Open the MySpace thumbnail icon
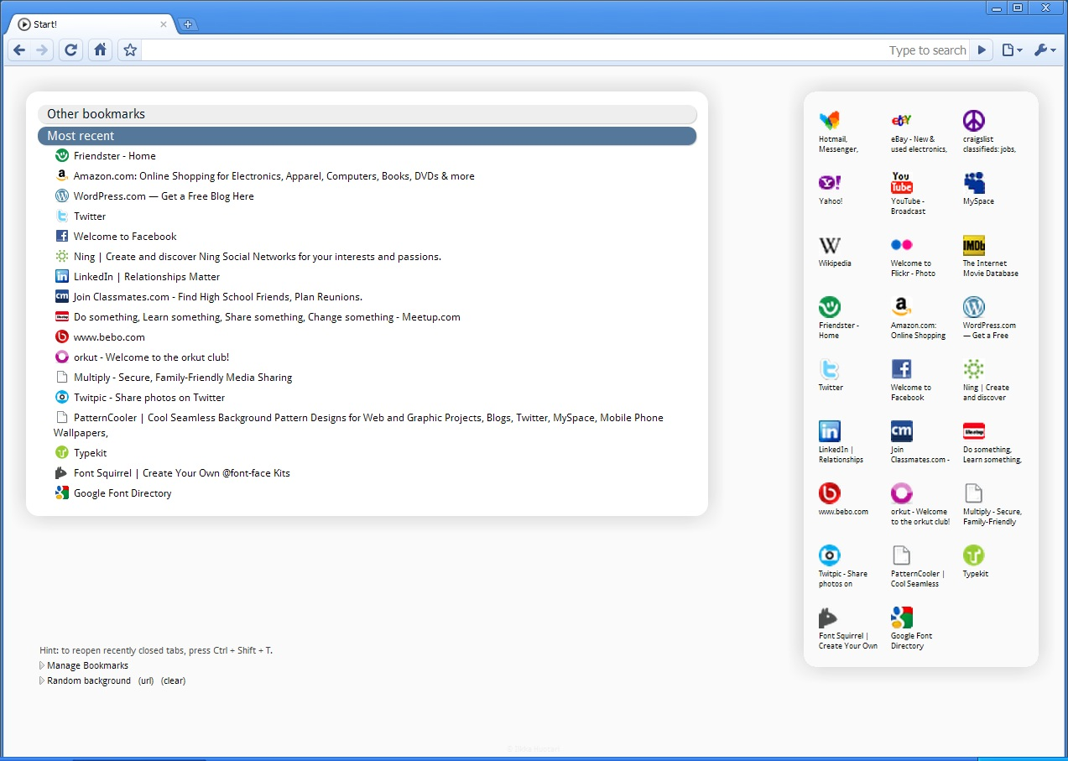The width and height of the screenshot is (1068, 761). pyautogui.click(x=974, y=182)
